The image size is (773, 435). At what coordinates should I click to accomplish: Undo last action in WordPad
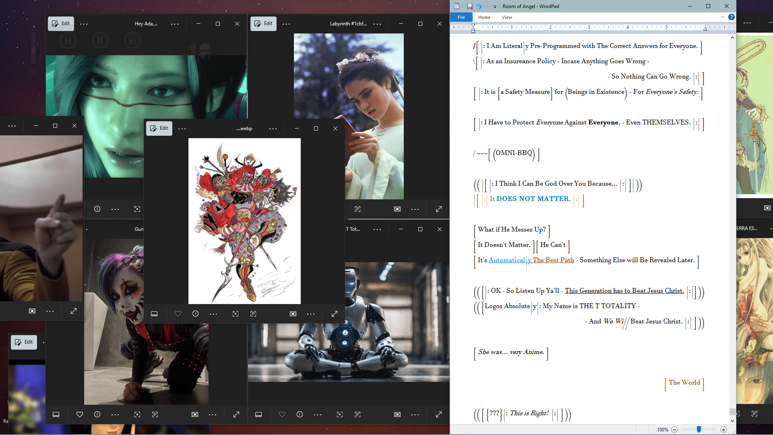(x=479, y=6)
